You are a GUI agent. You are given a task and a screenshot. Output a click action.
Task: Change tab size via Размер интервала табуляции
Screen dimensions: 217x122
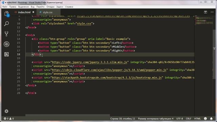(x=156, y=119)
